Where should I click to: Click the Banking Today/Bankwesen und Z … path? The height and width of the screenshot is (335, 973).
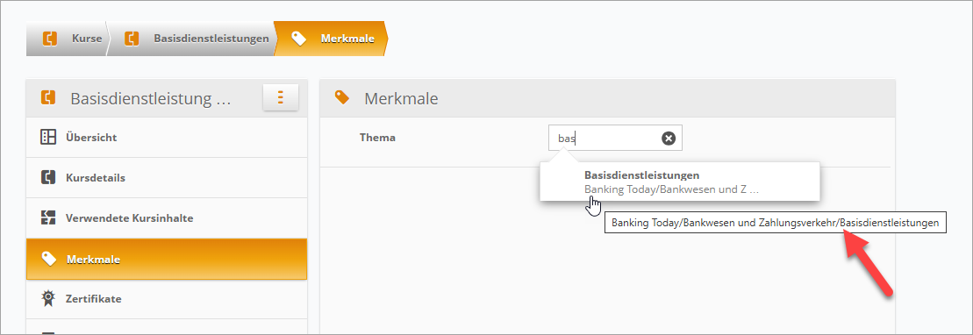[x=672, y=189]
